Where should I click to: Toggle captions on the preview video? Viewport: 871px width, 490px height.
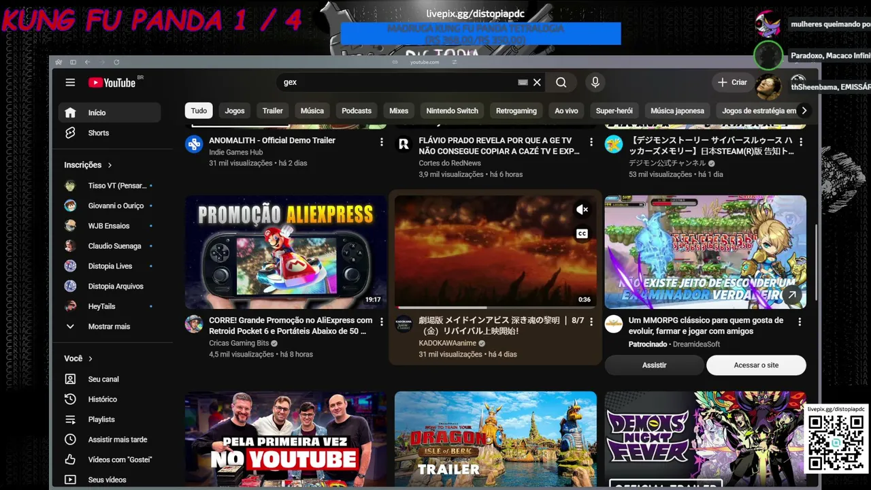tap(582, 233)
